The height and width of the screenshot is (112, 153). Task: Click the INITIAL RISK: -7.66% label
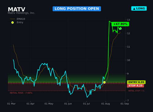coord(21,93)
